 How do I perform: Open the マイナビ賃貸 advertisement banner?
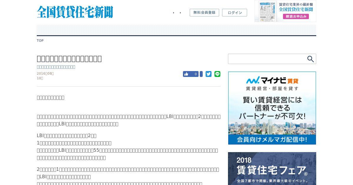point(272,108)
